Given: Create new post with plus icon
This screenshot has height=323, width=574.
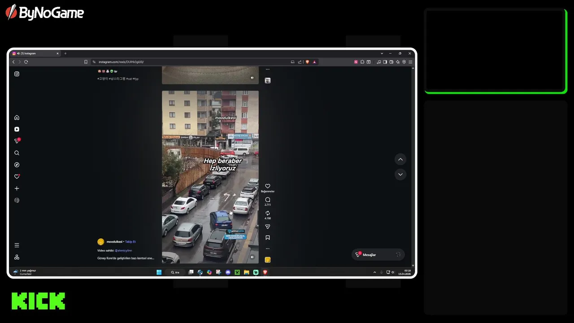Looking at the screenshot, I should point(17,188).
